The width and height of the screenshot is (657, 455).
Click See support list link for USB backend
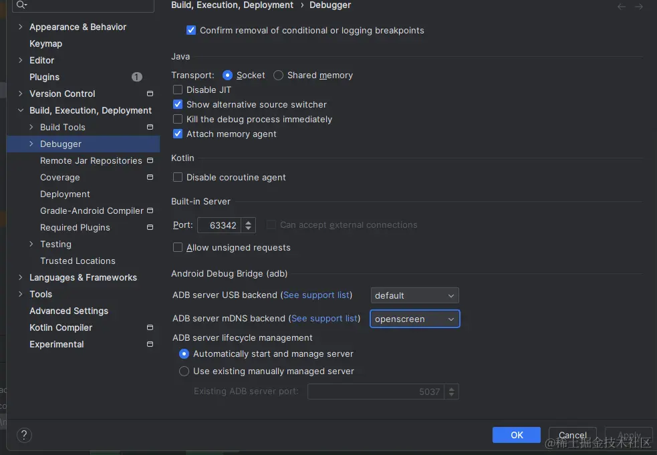tap(316, 295)
